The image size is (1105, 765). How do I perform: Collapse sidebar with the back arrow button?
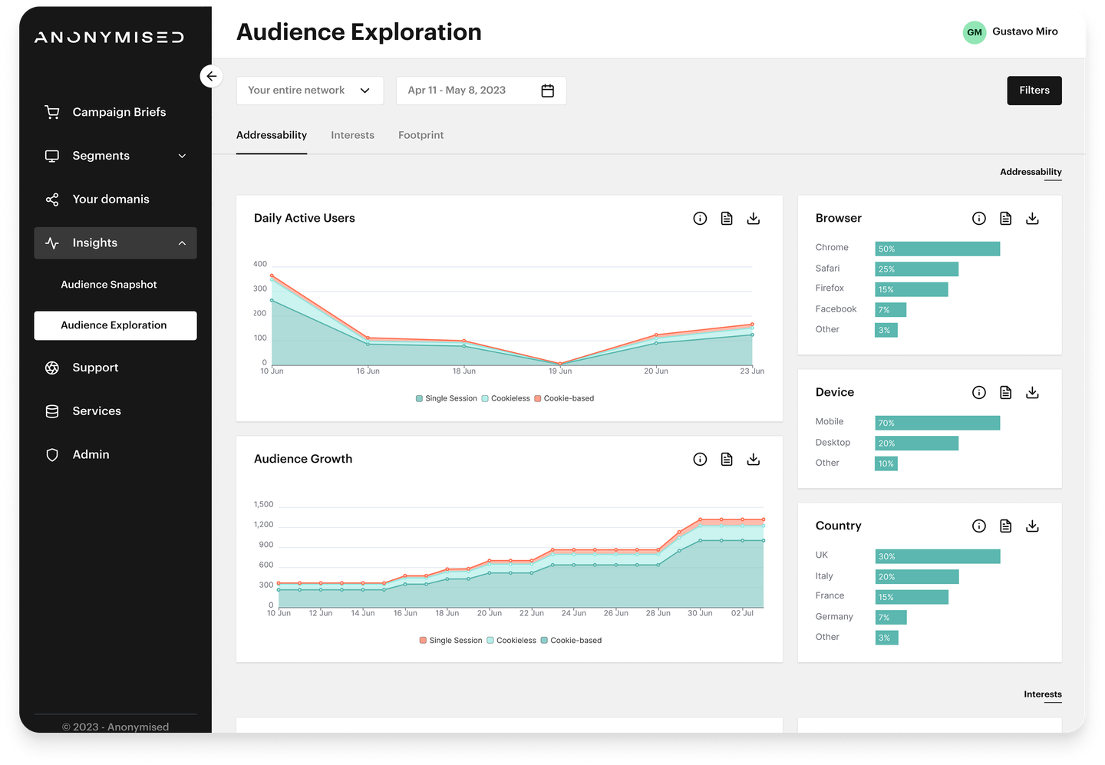point(211,77)
